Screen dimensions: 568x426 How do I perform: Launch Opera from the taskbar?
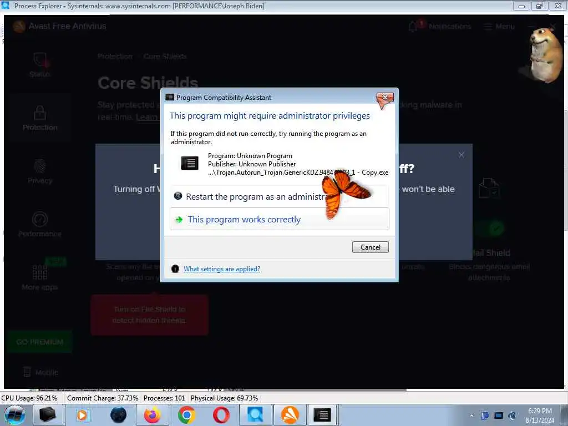(221, 415)
